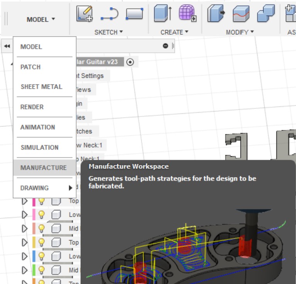This screenshot has height=284, width=296.
Task: Click the Combine bodies icon
Action: [266, 13]
